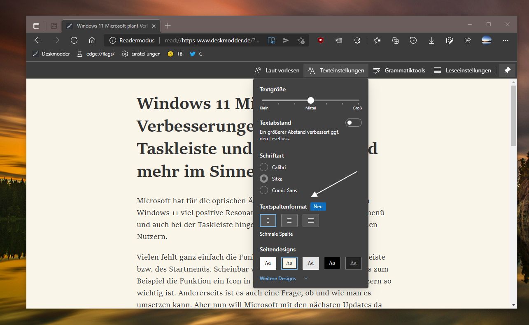The width and height of the screenshot is (529, 325).
Task: Close the Windows 11 Microsoft tab
Action: pyautogui.click(x=154, y=26)
